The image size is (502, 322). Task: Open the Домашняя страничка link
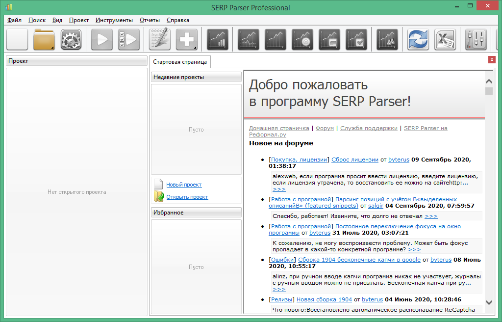pos(279,128)
